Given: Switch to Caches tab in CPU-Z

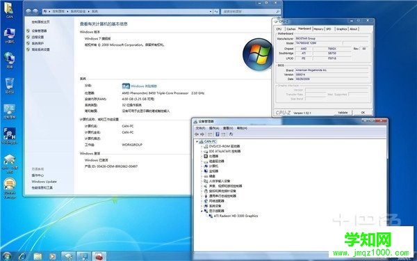Looking at the screenshot, I should coord(291,29).
